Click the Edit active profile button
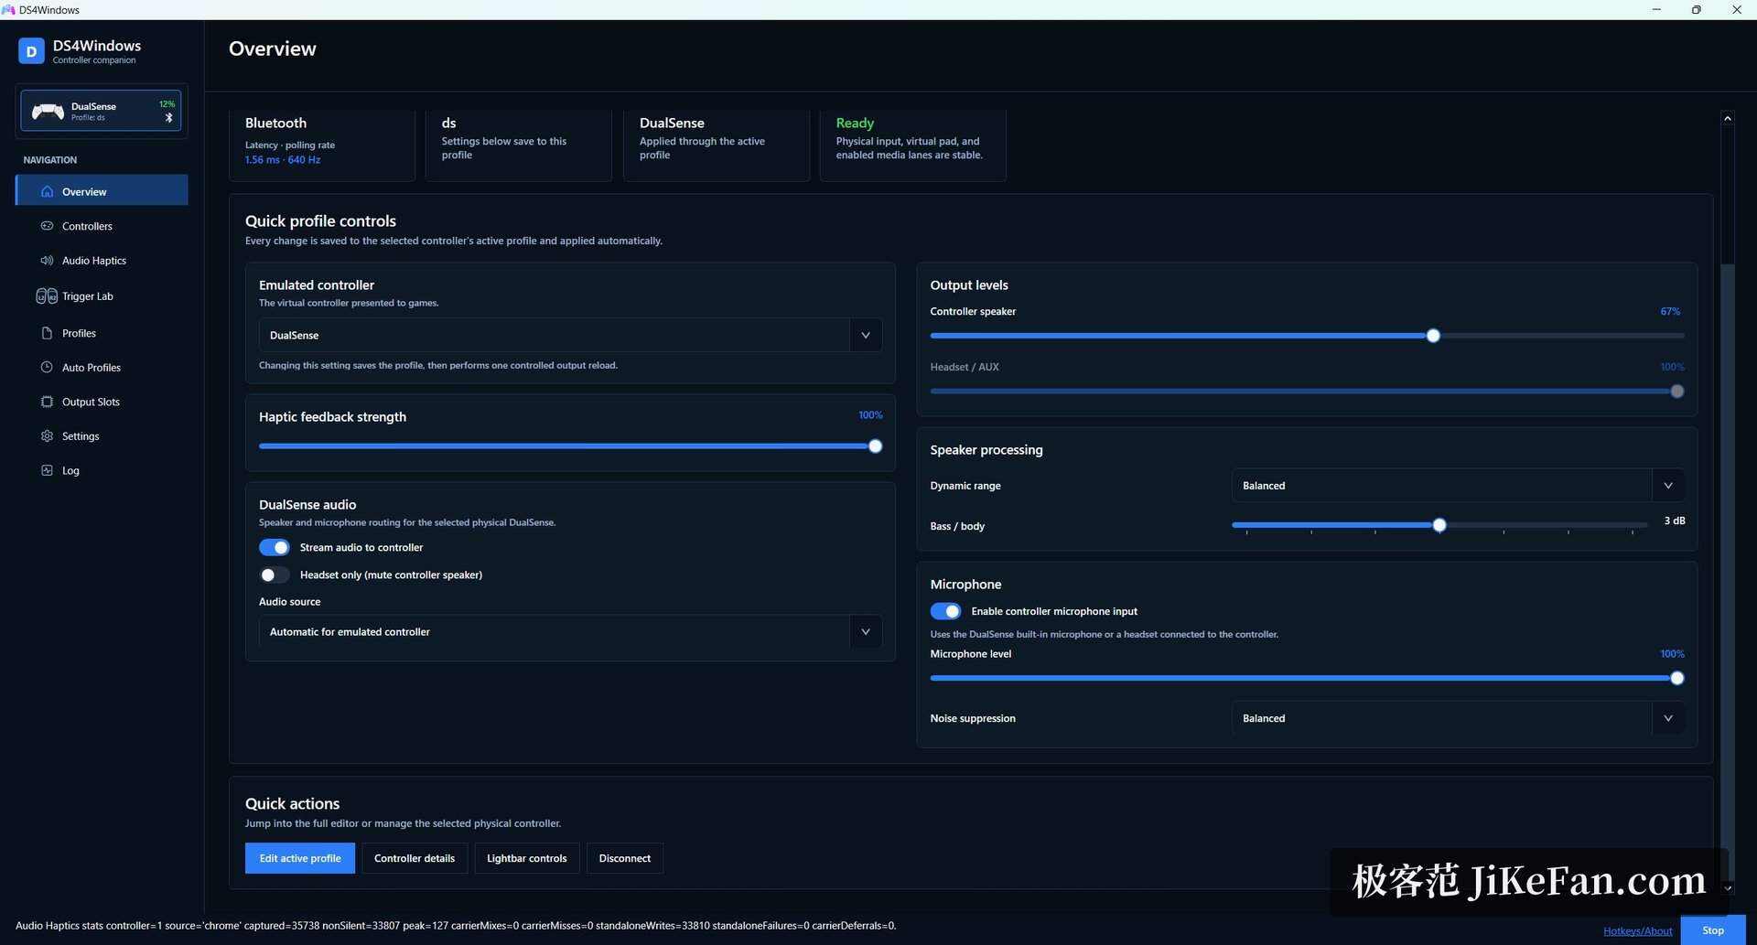Viewport: 1757px width, 945px height. point(300,858)
